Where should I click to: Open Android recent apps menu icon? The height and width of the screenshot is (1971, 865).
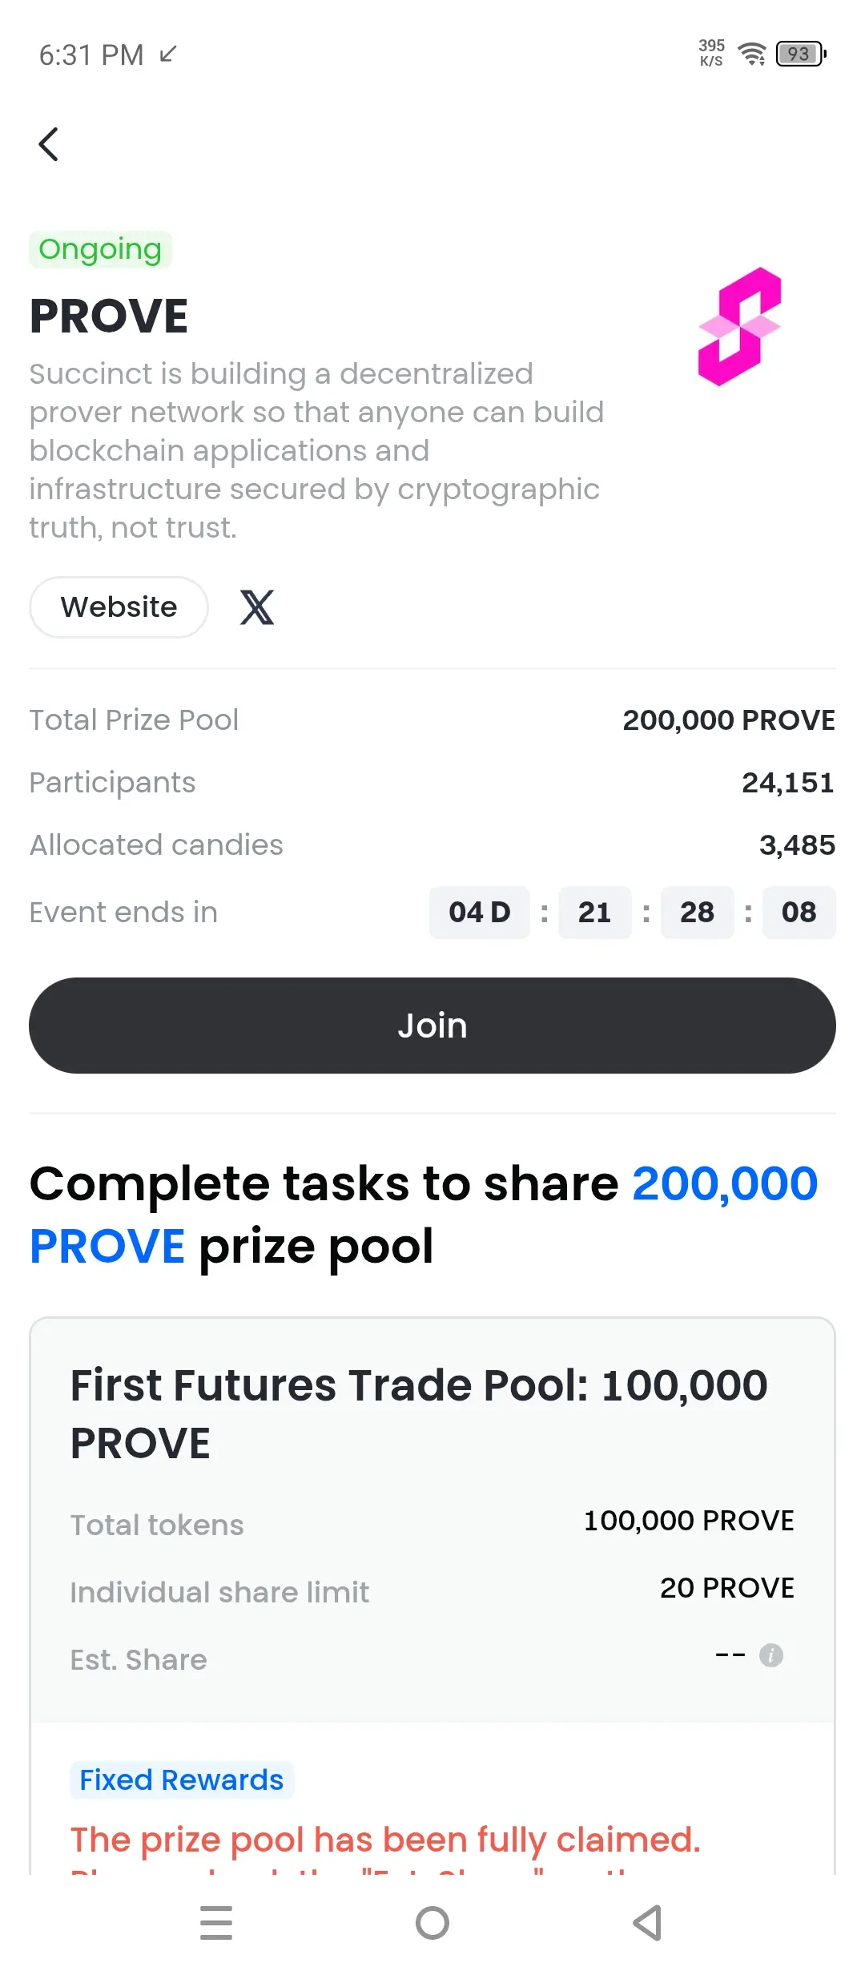pos(216,1923)
